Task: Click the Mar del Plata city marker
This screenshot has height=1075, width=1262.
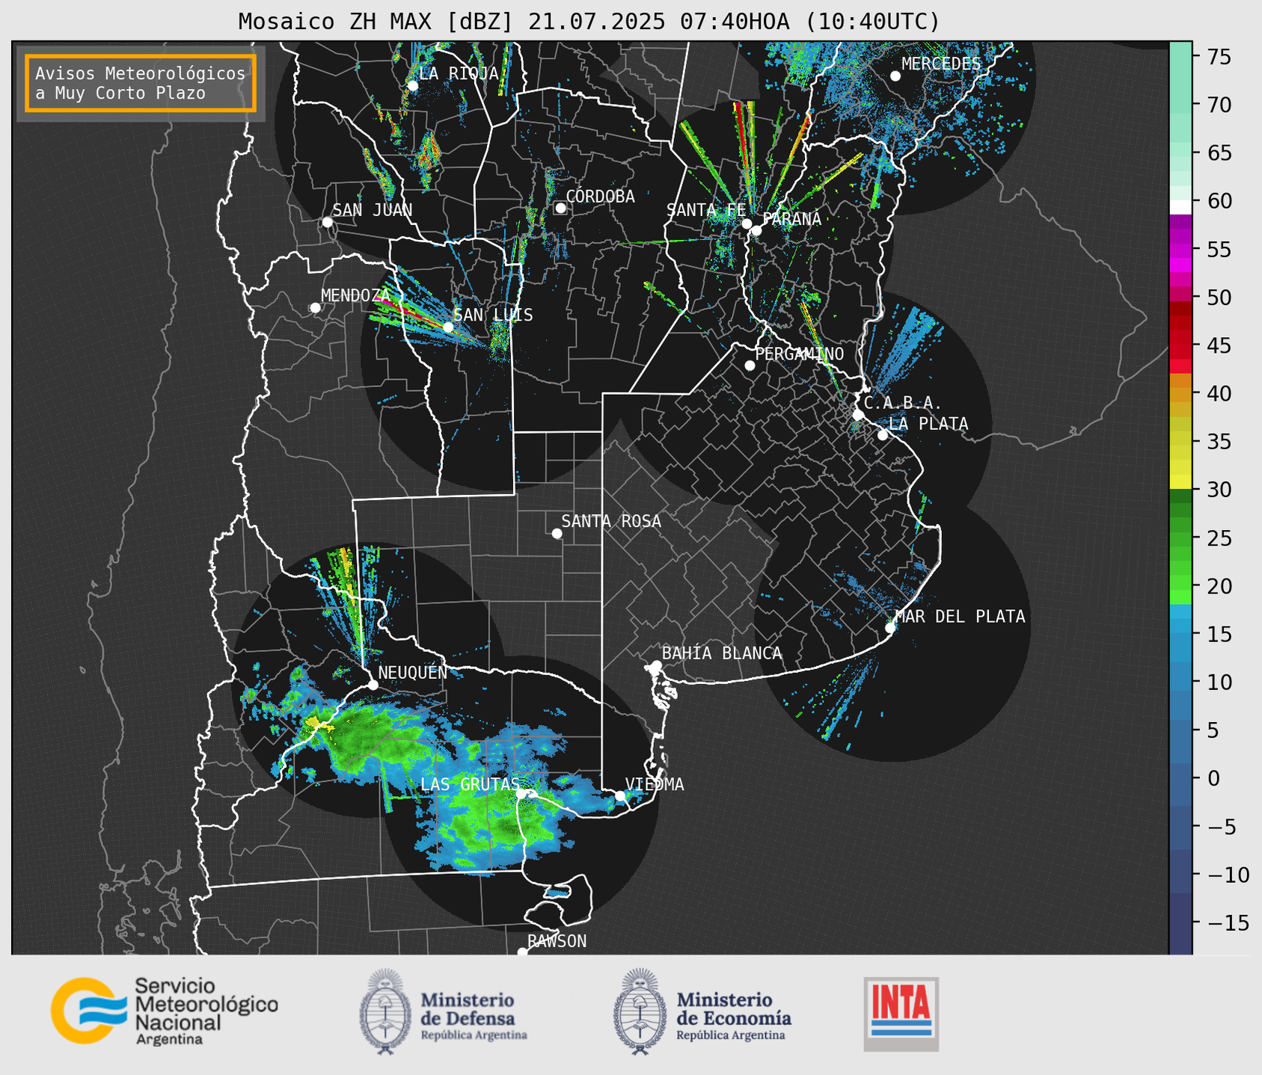Action: tap(890, 628)
